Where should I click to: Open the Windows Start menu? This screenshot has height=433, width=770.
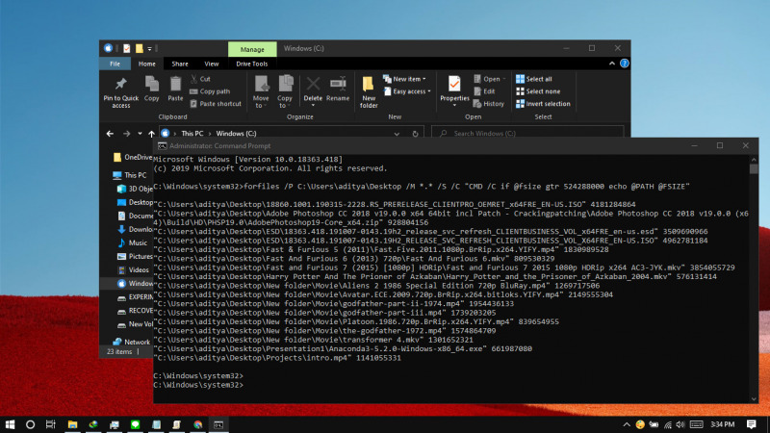(x=10, y=424)
